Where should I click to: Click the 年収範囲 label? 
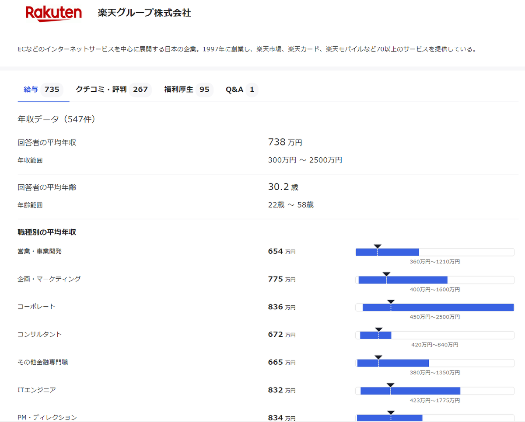tap(30, 160)
